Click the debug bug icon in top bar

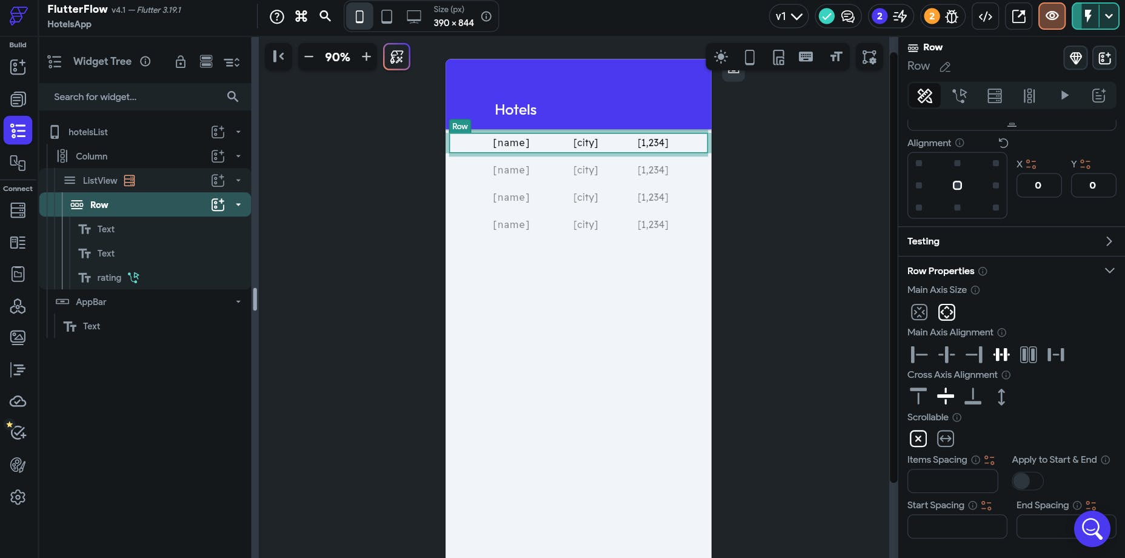[x=952, y=16]
